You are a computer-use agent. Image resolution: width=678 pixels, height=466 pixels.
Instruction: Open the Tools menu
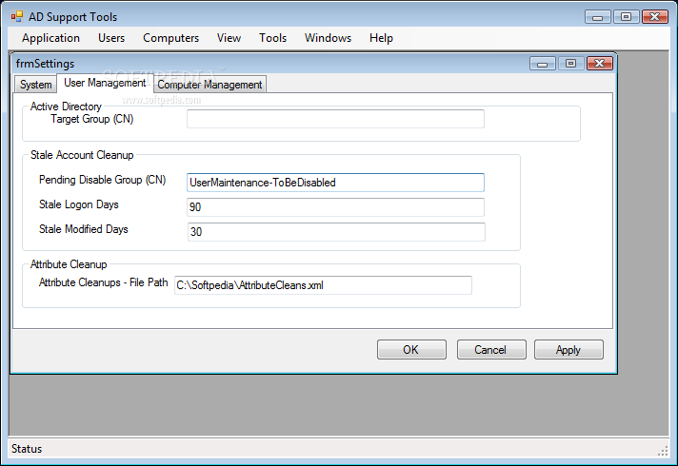click(272, 38)
